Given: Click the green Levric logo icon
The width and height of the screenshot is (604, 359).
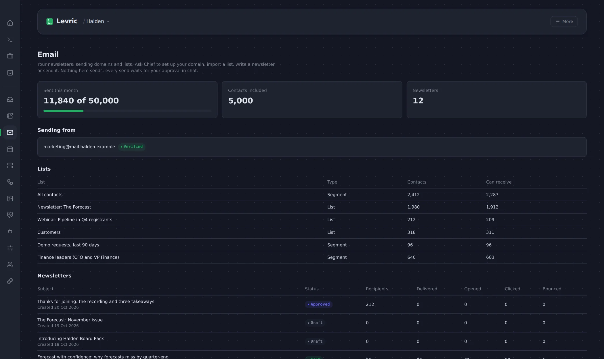Looking at the screenshot, I should 49,22.
